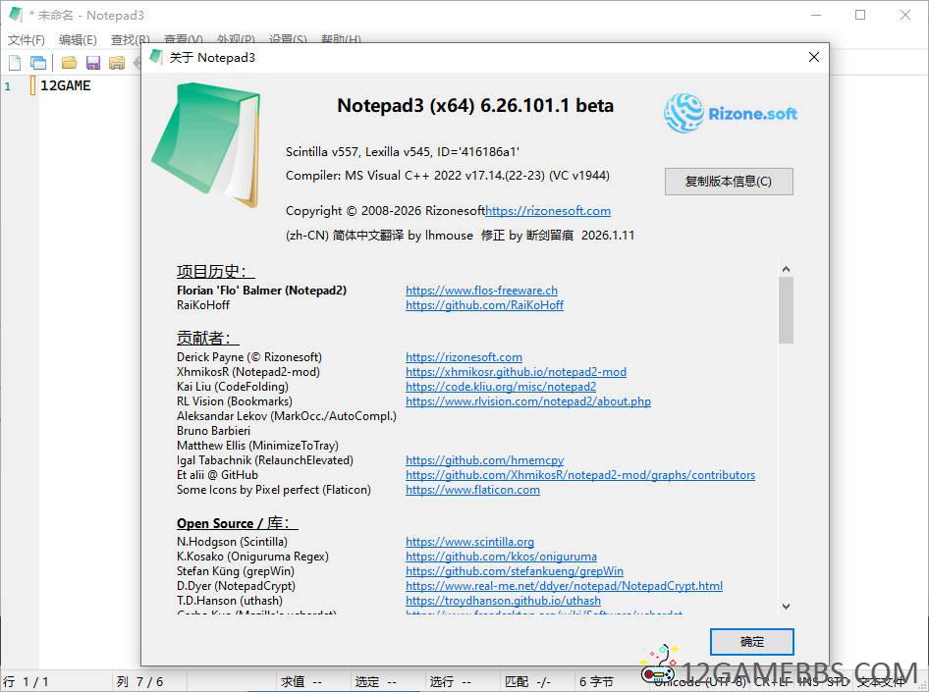Viewport: 929px width, 692px height.
Task: Click the Notepad3 (x64) 6.26.101.1 beta heading
Action: 475,105
